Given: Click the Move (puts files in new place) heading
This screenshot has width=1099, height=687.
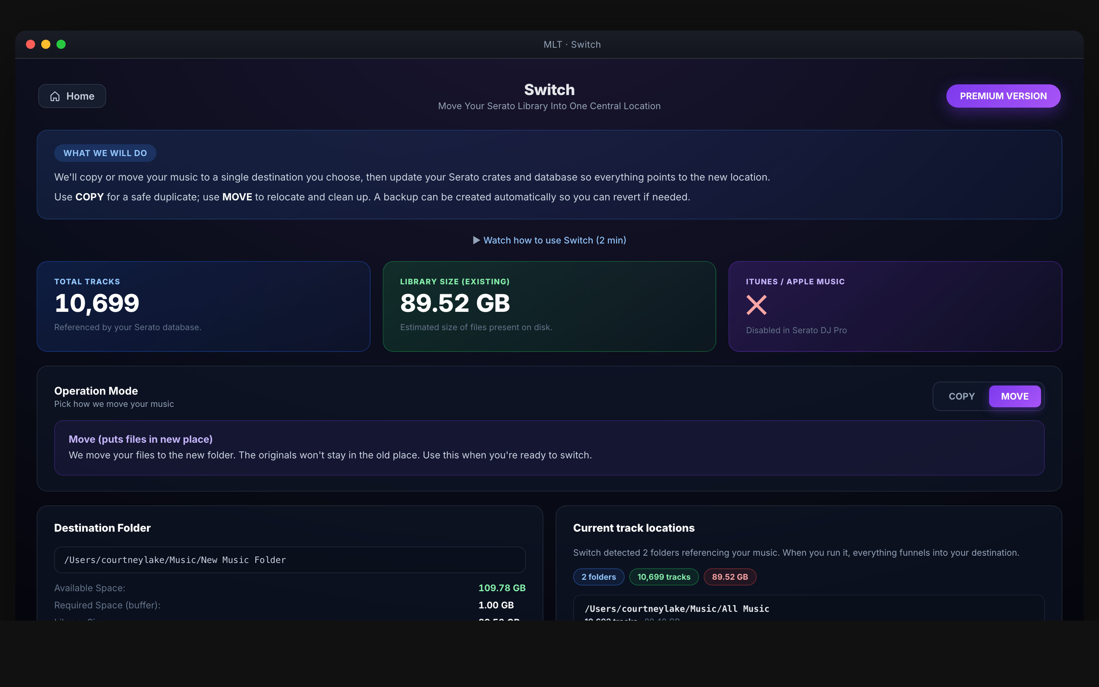Looking at the screenshot, I should point(140,439).
